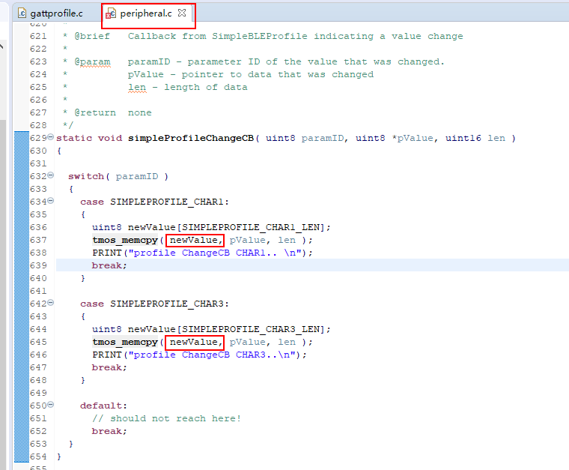The height and width of the screenshot is (470, 569).
Task: Click the tmos_memcpy call on line 637
Action: tap(124, 240)
